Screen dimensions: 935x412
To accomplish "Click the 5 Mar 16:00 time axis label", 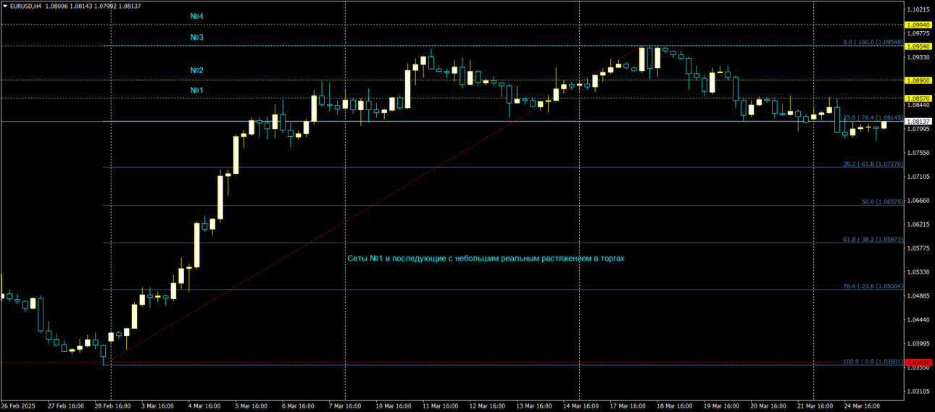I will pyautogui.click(x=252, y=406).
